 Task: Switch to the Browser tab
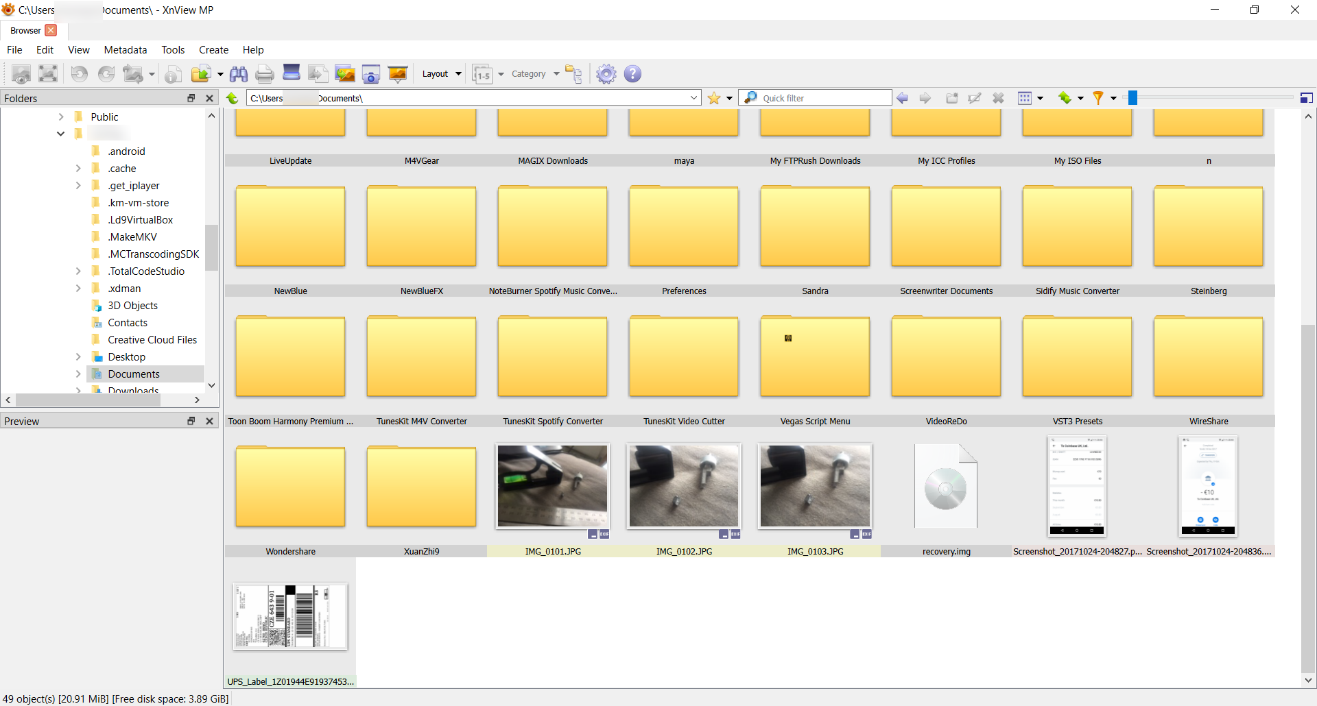coord(25,30)
